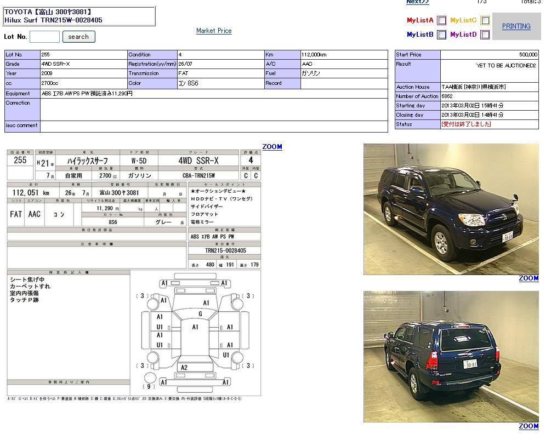
Task: Enable the MyListB checkbox
Action: (441, 35)
